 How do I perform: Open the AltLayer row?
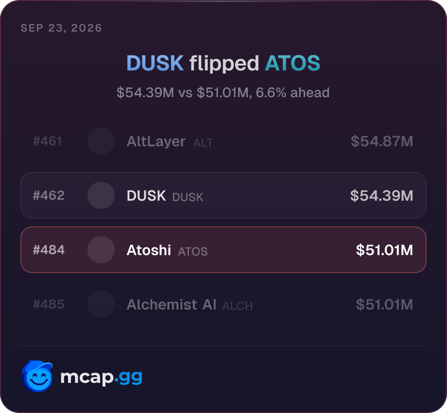[x=223, y=141]
